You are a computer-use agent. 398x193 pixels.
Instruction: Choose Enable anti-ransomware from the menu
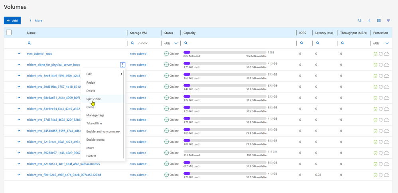pos(103,132)
